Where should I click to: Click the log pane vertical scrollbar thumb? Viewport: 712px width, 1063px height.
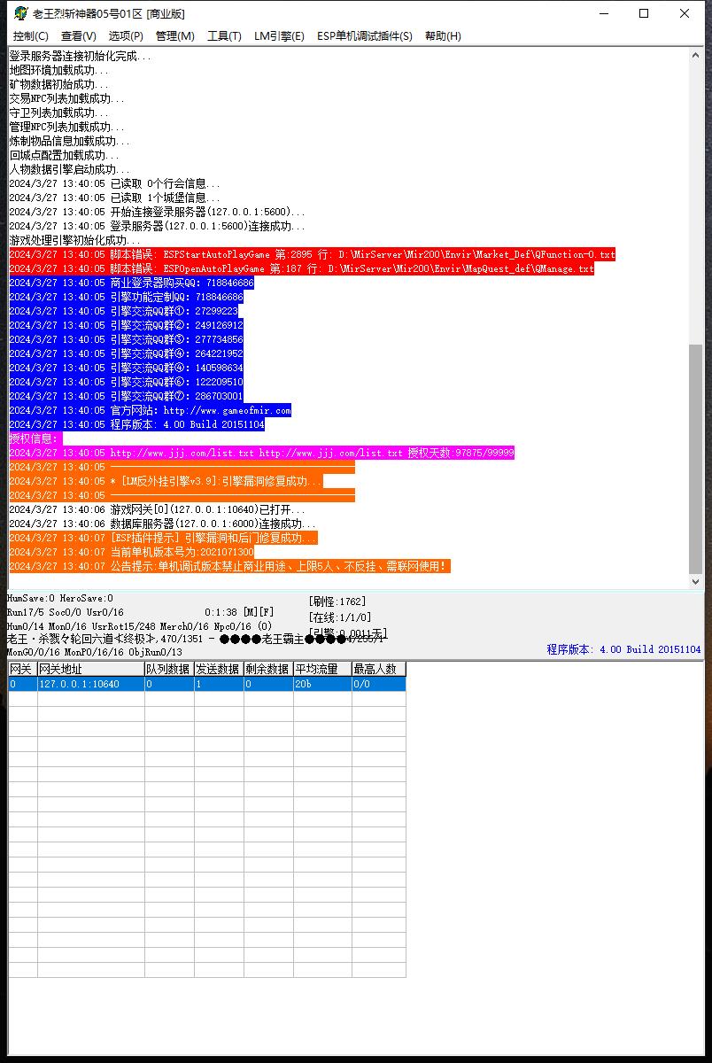point(695,458)
